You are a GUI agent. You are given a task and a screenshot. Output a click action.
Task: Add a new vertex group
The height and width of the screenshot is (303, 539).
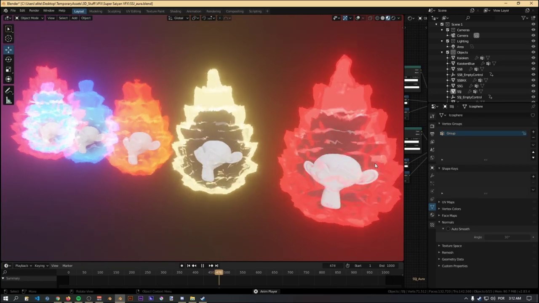(533, 132)
